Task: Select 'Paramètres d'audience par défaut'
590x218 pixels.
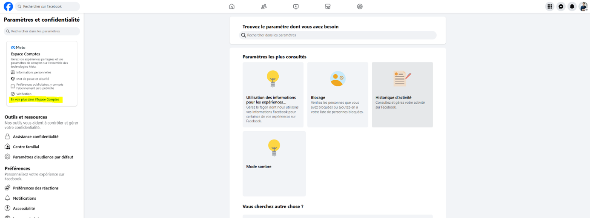Action: [x=43, y=157]
